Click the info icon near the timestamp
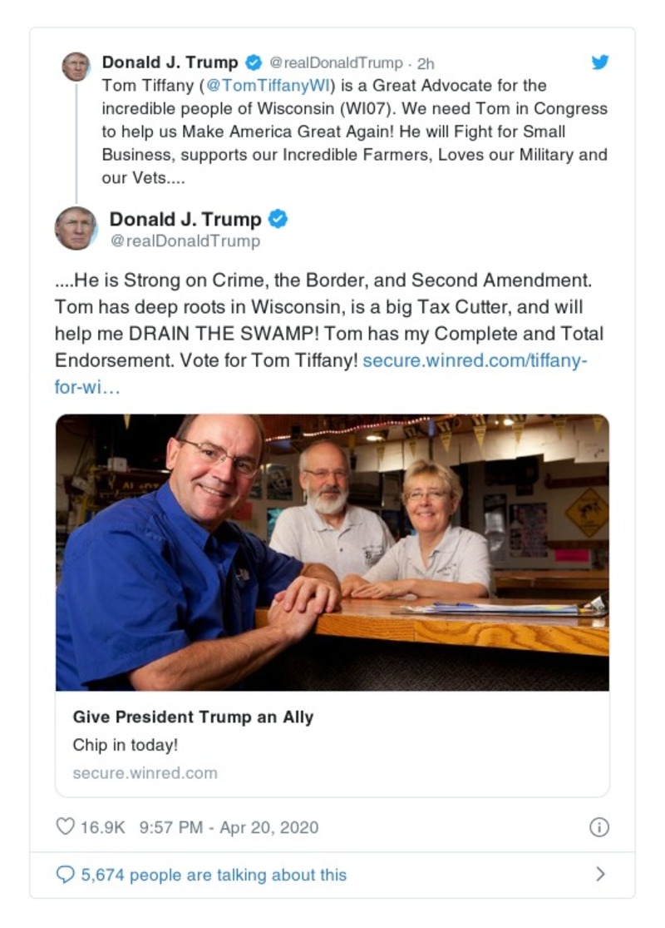The height and width of the screenshot is (928, 665). pos(600,827)
